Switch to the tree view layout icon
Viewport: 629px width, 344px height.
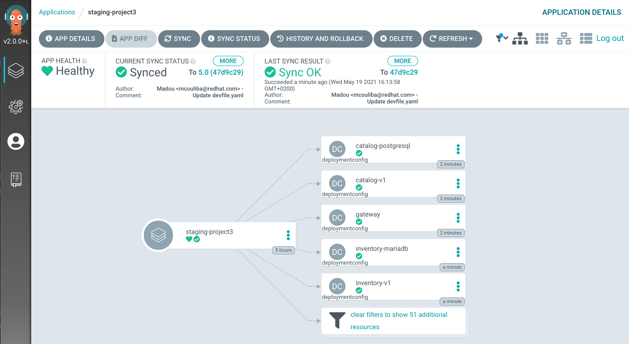click(520, 39)
